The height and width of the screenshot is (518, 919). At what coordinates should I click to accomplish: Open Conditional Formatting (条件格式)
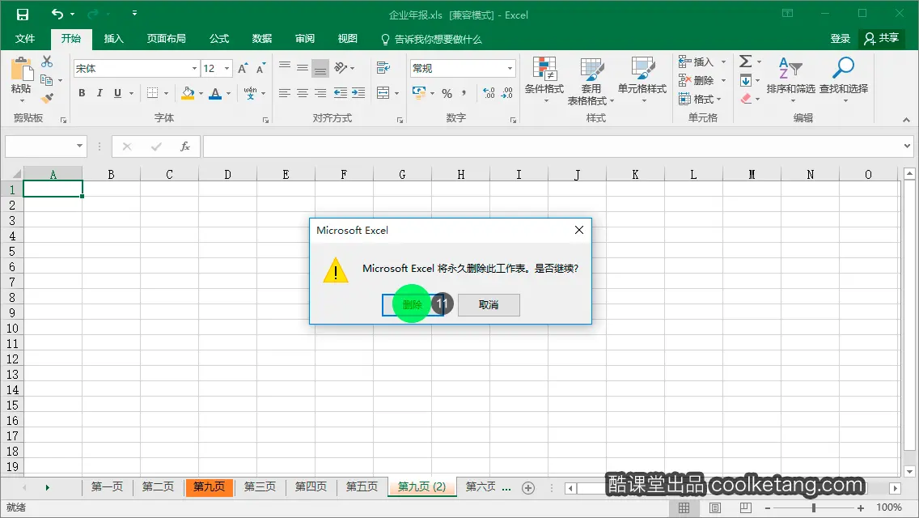(544, 80)
